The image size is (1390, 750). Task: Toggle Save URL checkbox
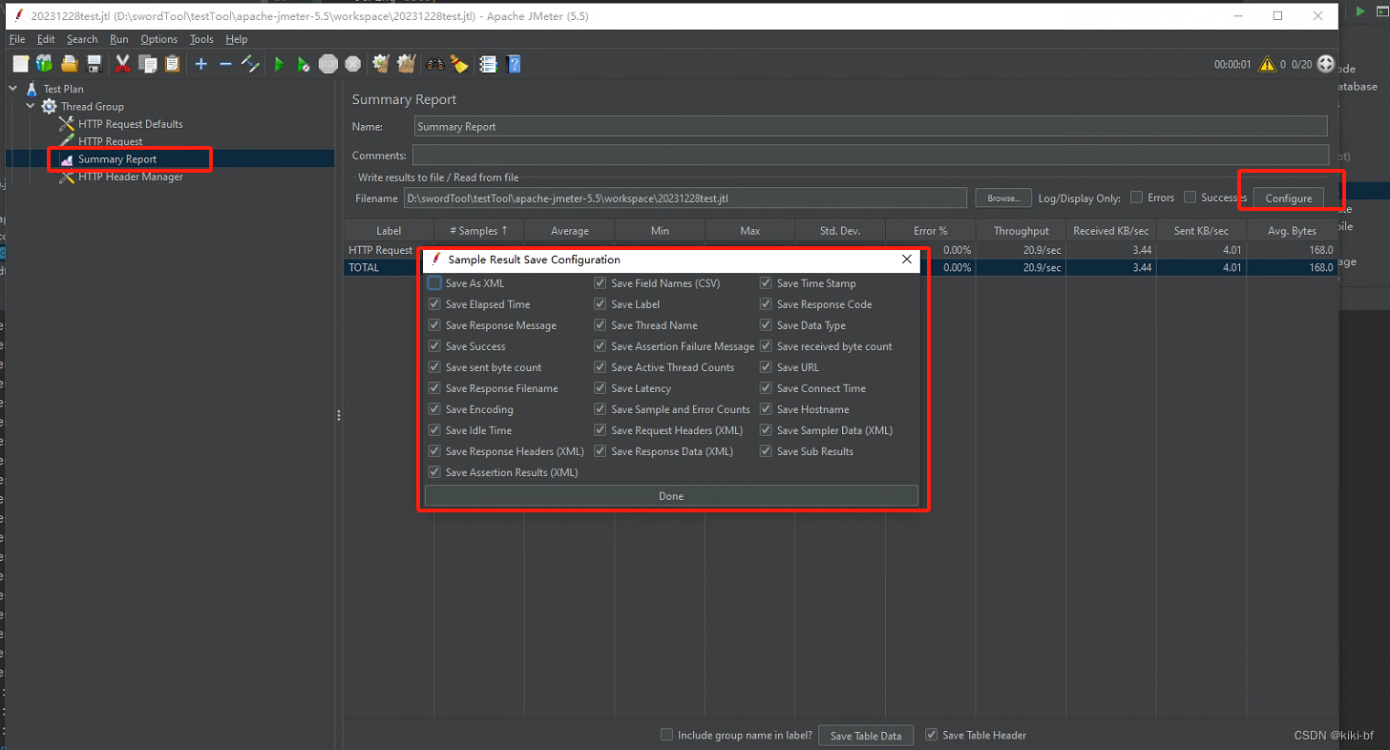tap(767, 367)
